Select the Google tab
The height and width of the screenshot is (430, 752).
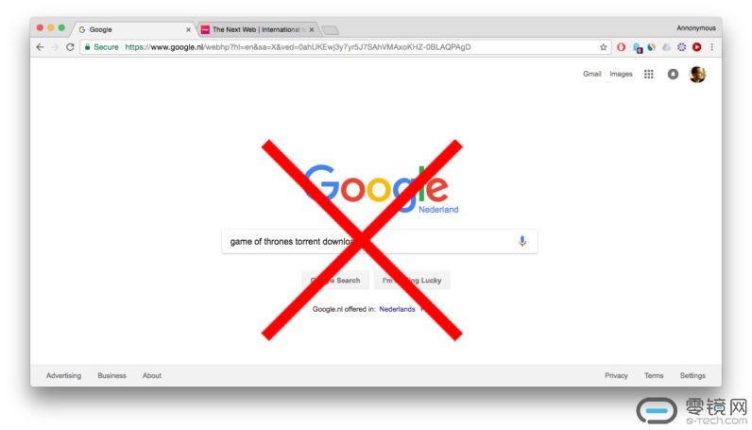point(134,29)
